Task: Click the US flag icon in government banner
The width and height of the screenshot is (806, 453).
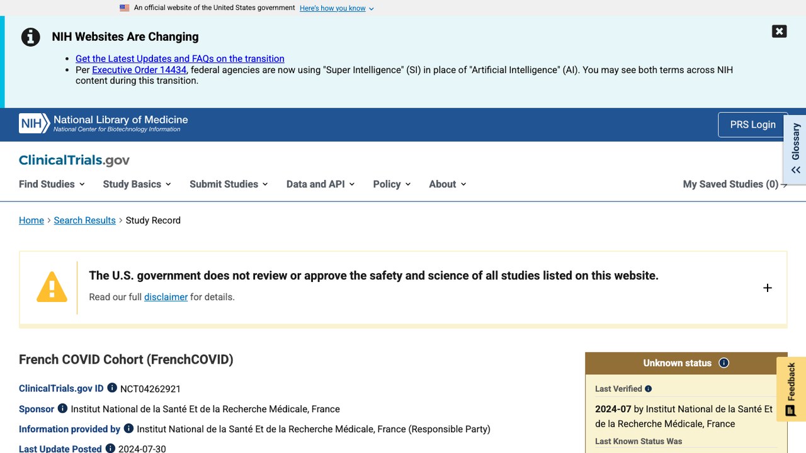Action: pos(125,8)
